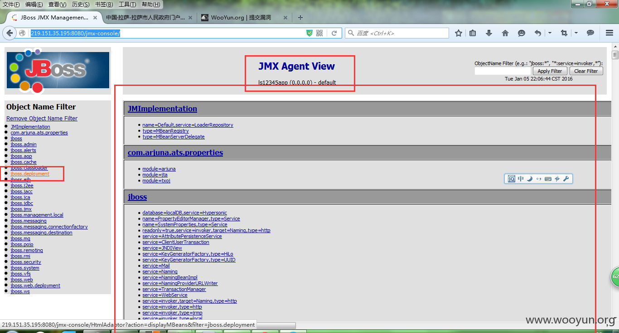Click the chat bubble toolbar icon

click(590, 33)
